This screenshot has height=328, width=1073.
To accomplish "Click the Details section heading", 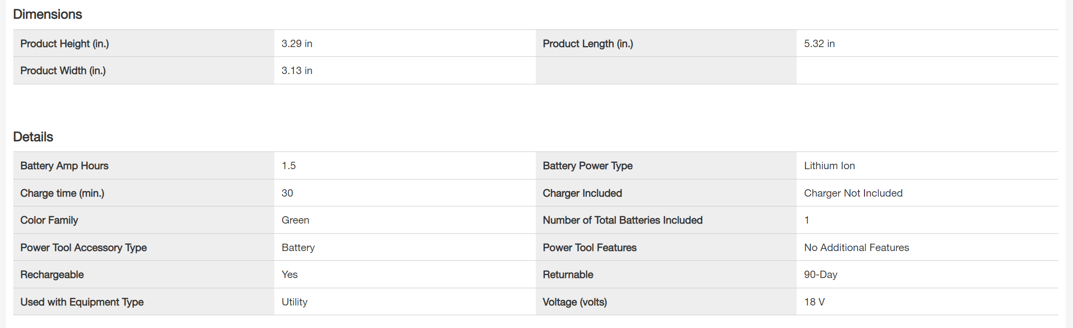I will [33, 137].
